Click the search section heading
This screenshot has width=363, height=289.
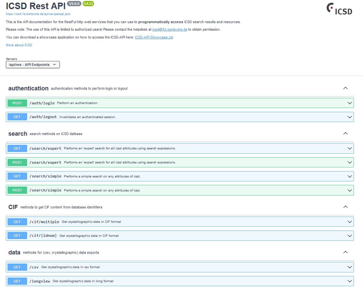(18, 134)
